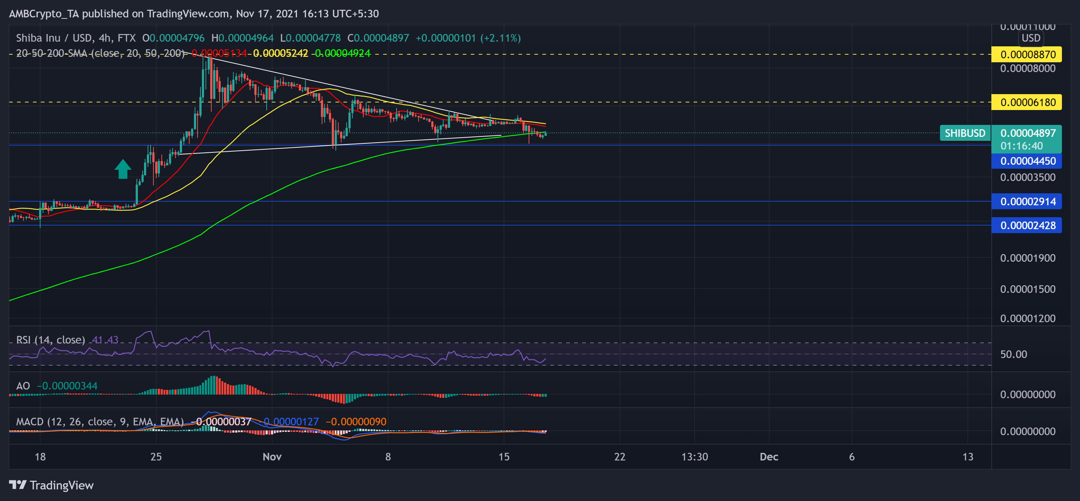Click the 0.00003500 price axis label
1080x501 pixels.
point(1028,177)
